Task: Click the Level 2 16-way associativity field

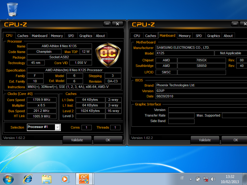Action: [113, 111]
